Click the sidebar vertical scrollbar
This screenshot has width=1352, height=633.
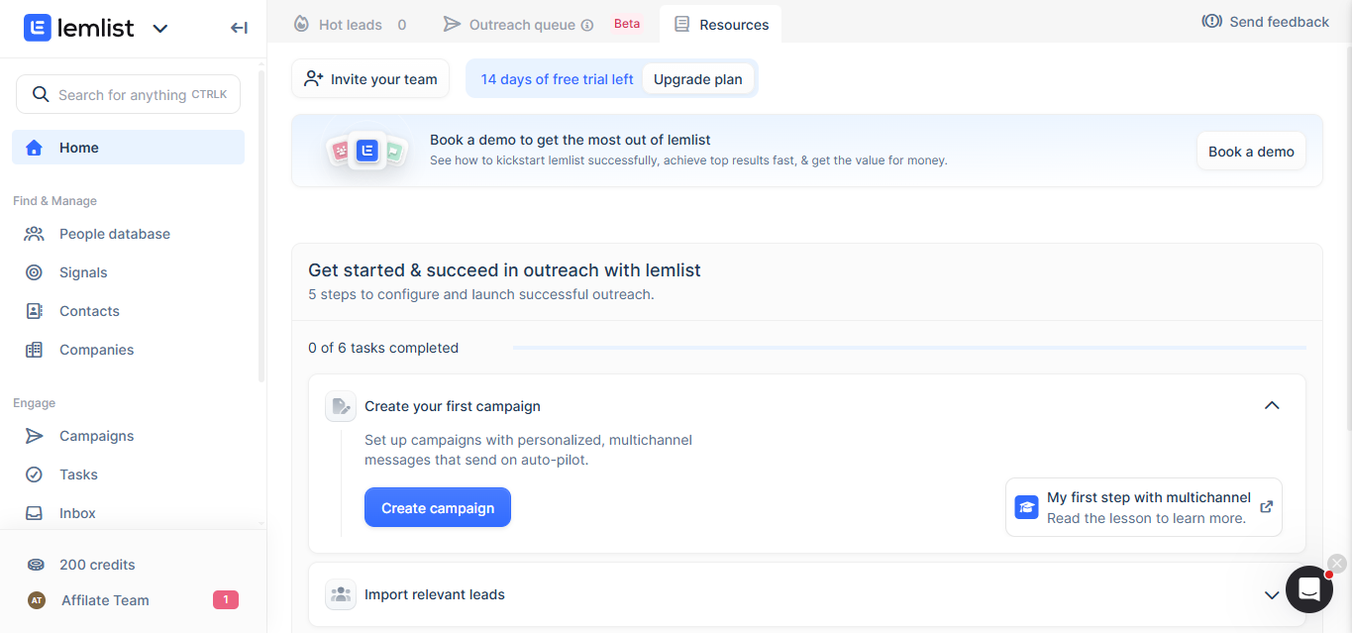(261, 228)
